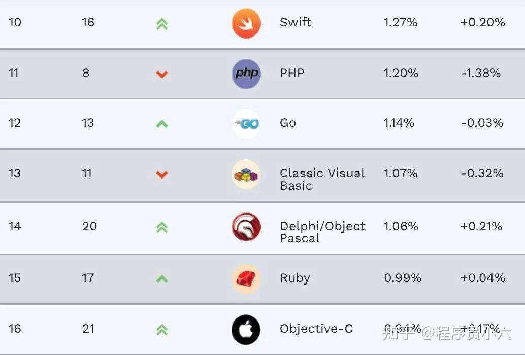Click the 1.20% rating for PHP
The width and height of the screenshot is (525, 355).
401,73
